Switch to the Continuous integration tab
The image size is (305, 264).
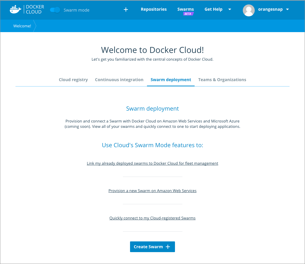click(119, 80)
